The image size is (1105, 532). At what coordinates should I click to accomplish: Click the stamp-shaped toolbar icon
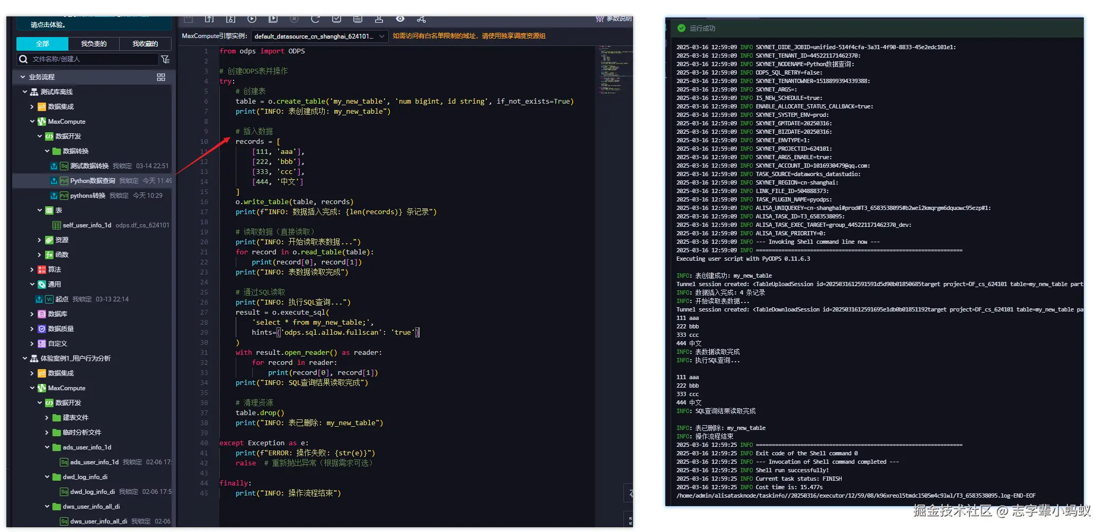pyautogui.click(x=379, y=19)
